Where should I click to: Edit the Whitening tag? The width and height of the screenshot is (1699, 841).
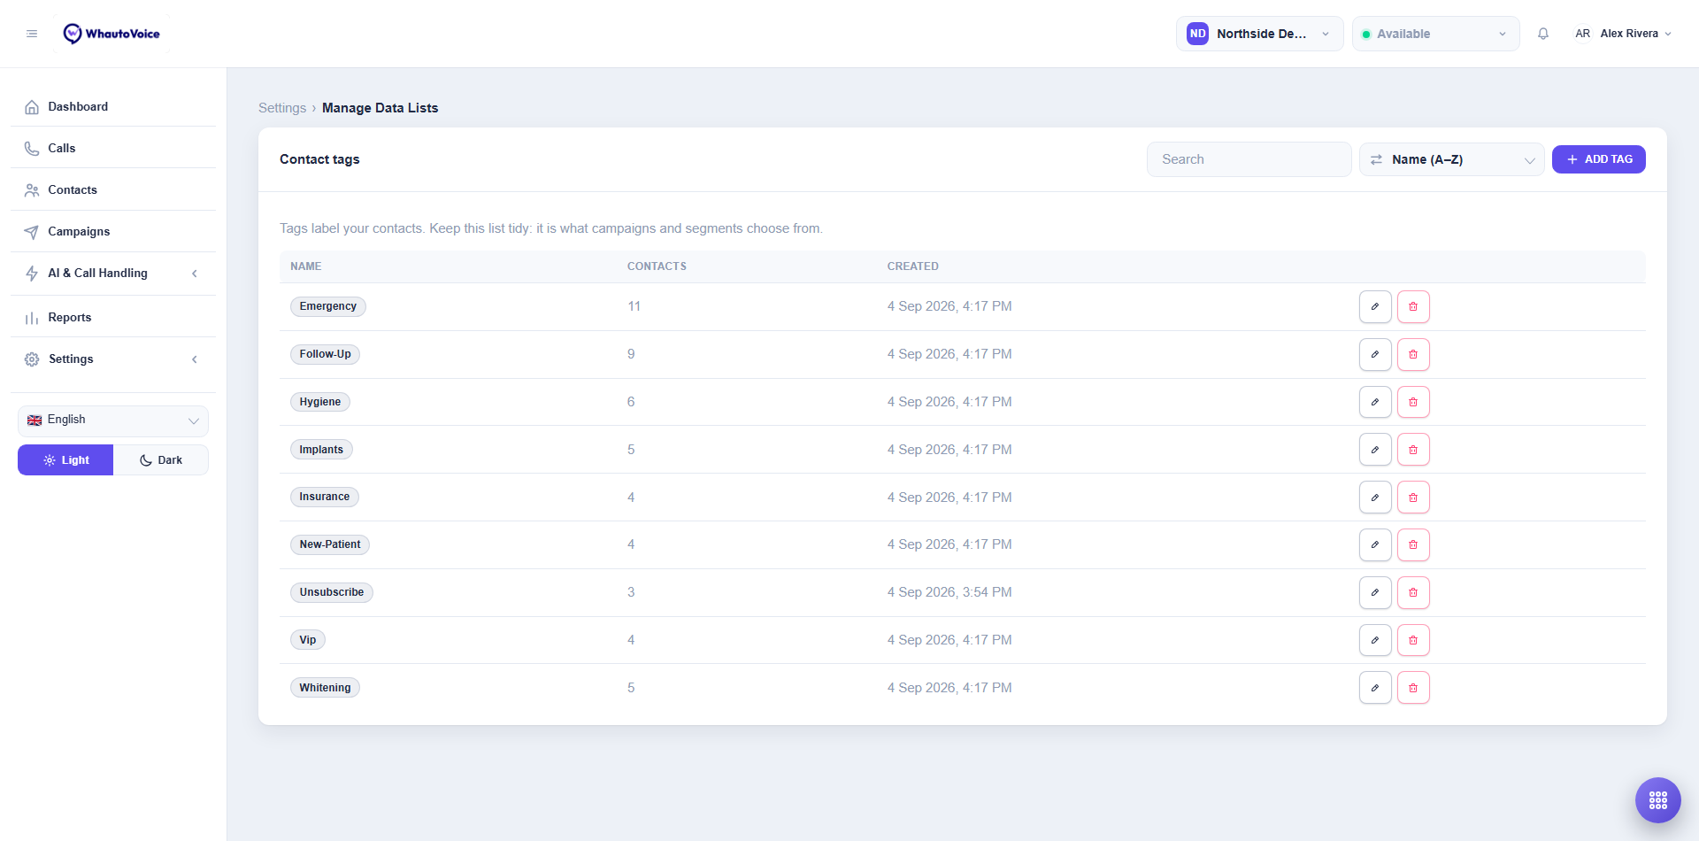[1375, 688]
